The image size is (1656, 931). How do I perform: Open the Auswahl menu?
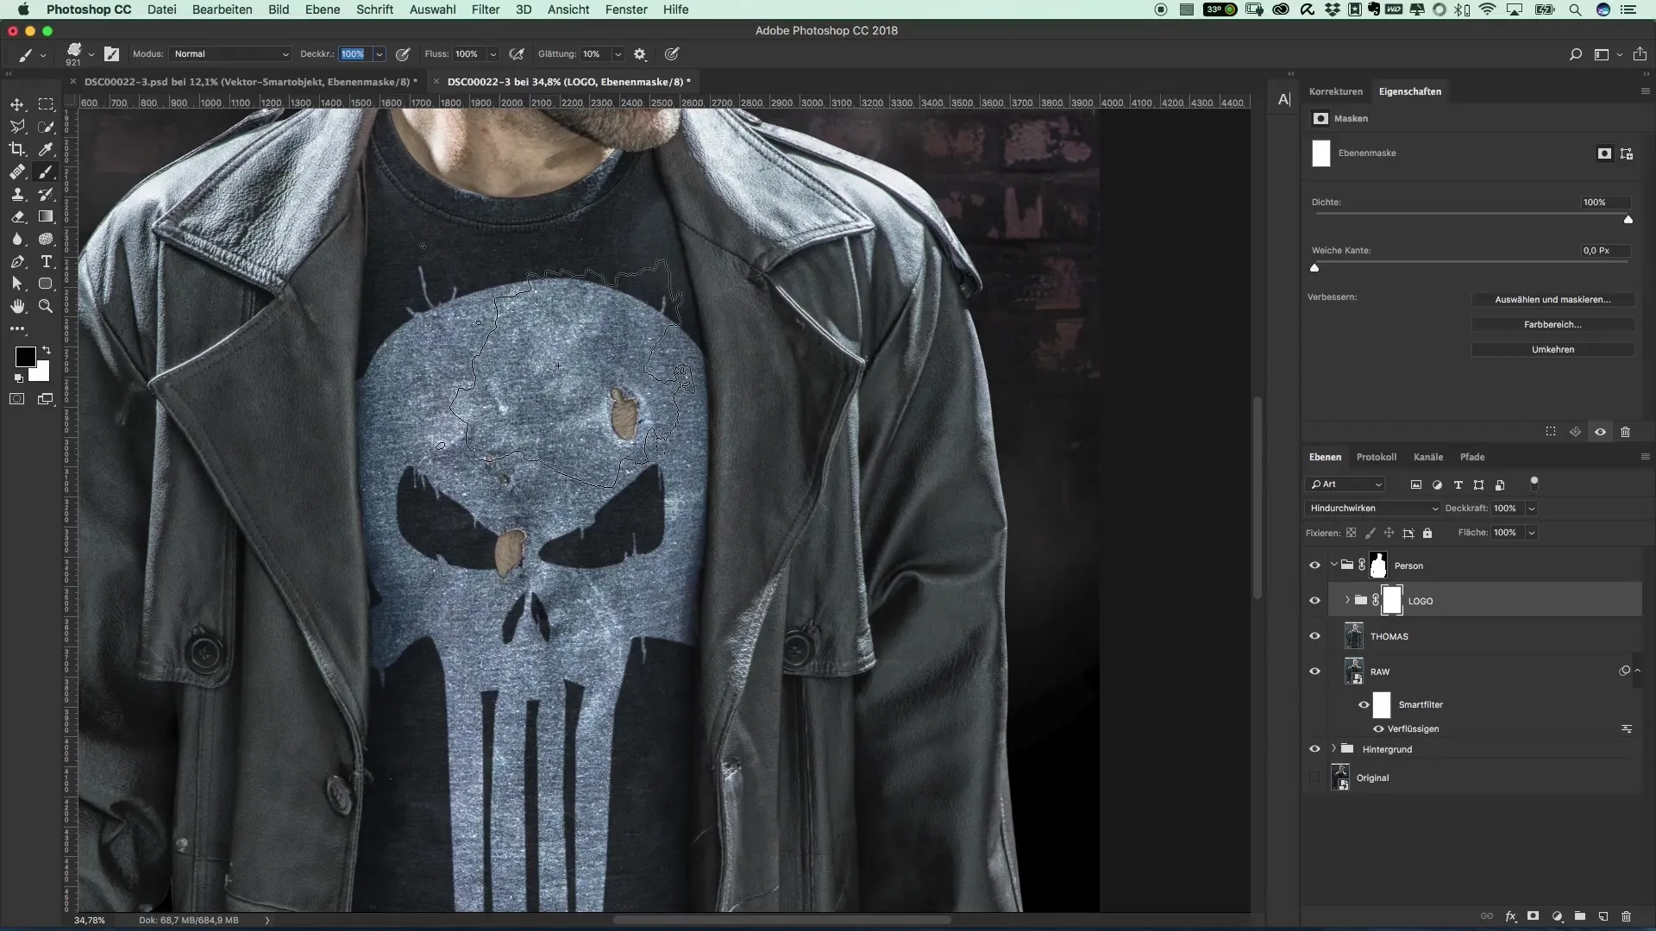click(433, 9)
